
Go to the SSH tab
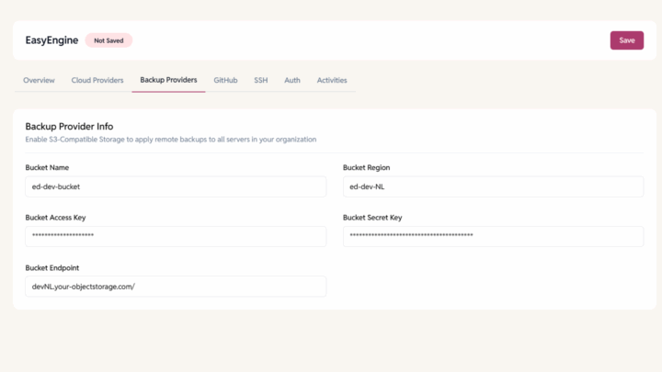click(x=261, y=80)
